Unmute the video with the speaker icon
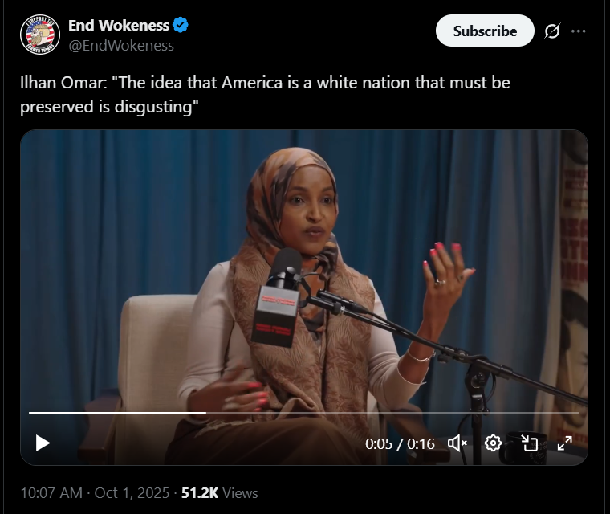This screenshot has height=514, width=610. point(458,443)
